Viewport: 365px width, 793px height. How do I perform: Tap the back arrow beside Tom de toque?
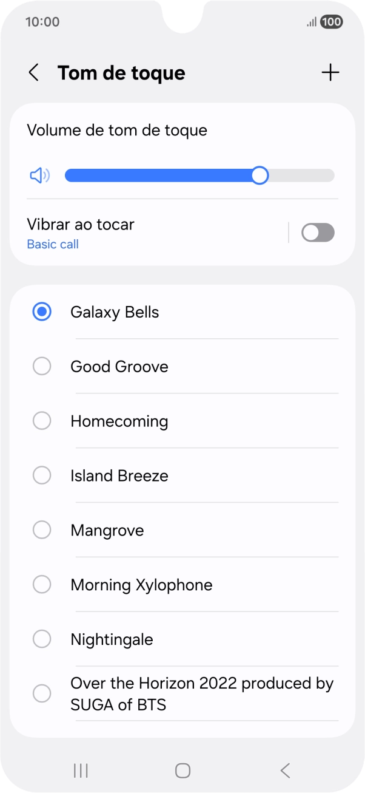click(x=34, y=73)
